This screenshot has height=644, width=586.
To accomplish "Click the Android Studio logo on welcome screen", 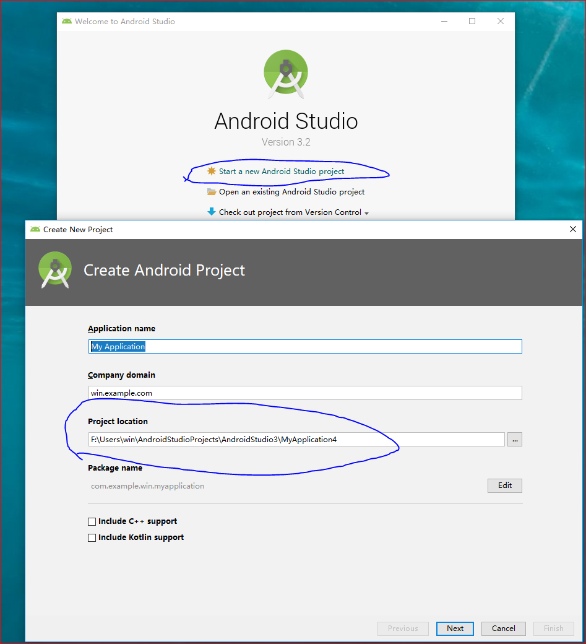I will pyautogui.click(x=286, y=73).
